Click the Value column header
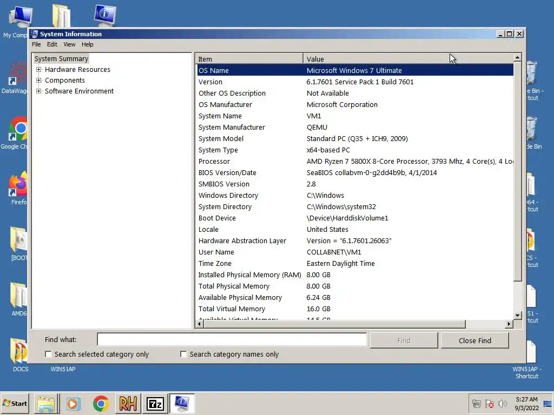The image size is (554, 415). tap(408, 59)
